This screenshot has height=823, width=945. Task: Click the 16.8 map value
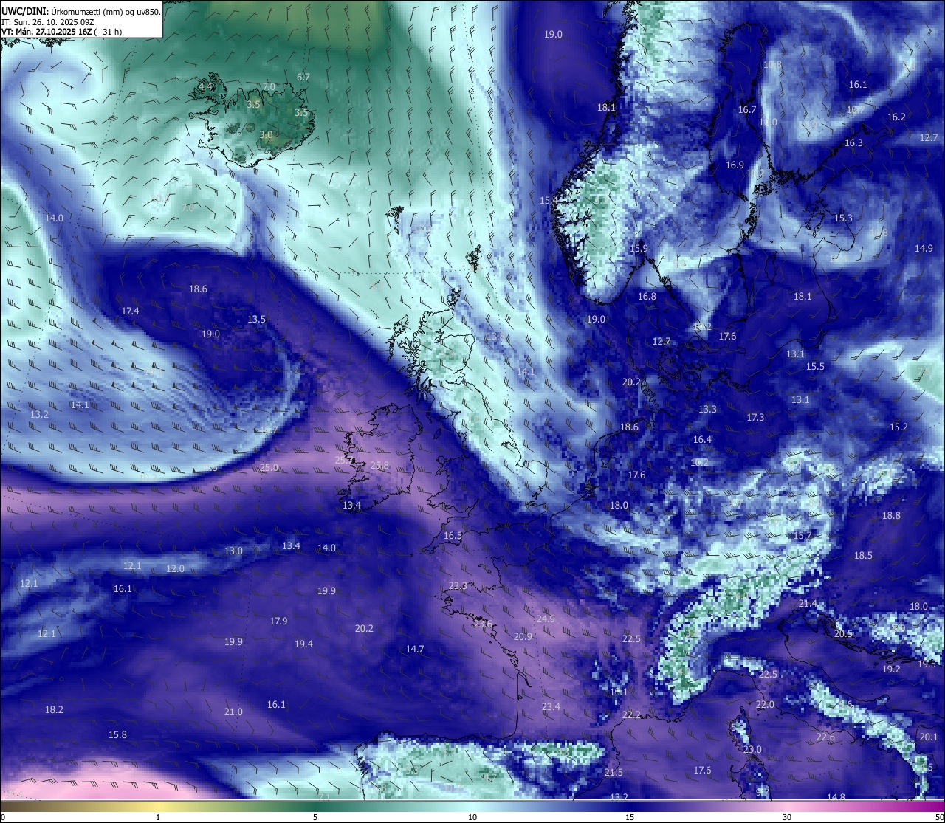647,296
